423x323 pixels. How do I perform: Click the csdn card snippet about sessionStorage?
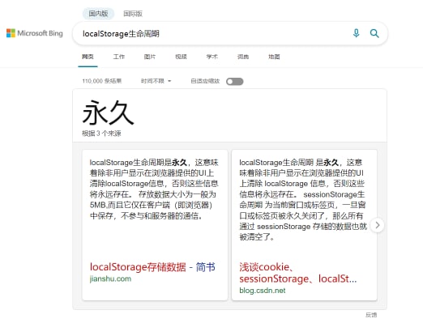pyautogui.click(x=303, y=200)
